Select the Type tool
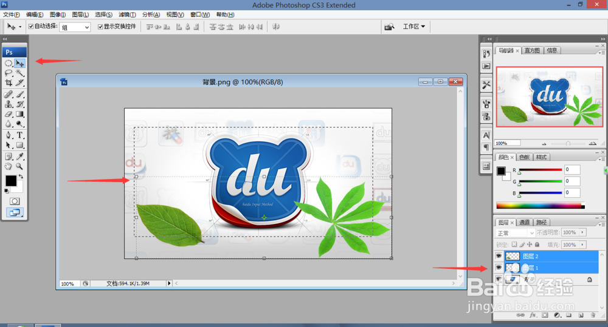The width and height of the screenshot is (608, 327). point(20,135)
